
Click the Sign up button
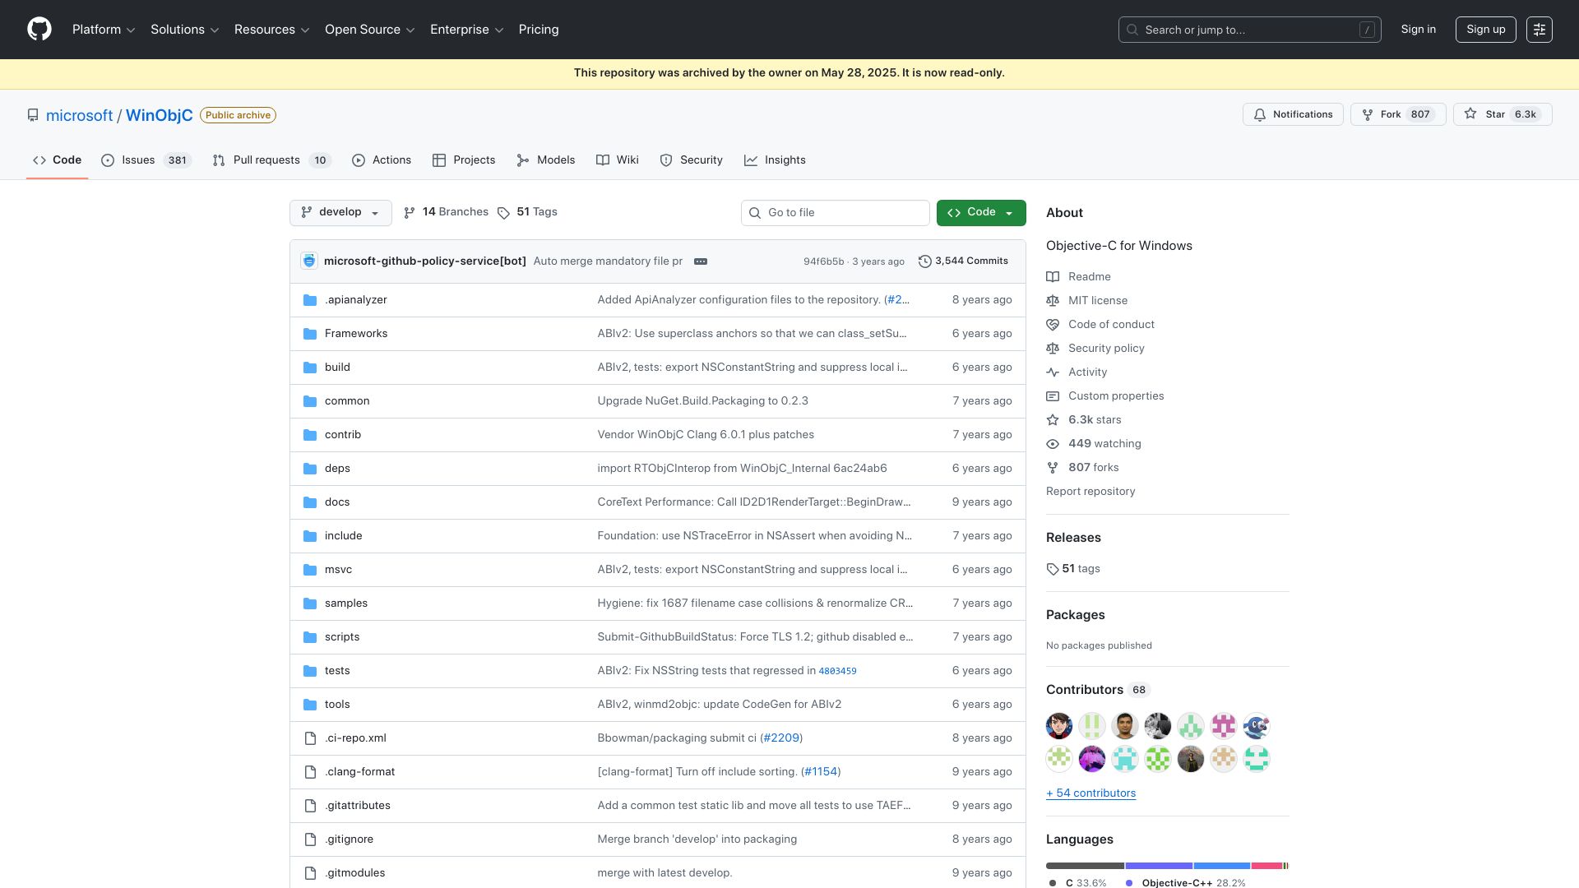pos(1485,30)
